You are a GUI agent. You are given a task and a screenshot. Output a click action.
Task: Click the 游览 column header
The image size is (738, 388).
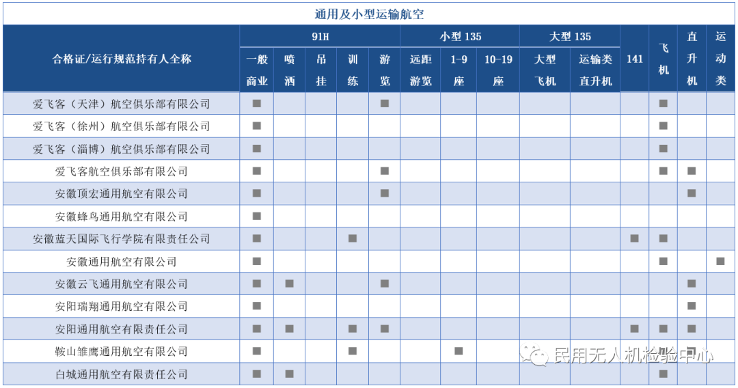tap(385, 70)
